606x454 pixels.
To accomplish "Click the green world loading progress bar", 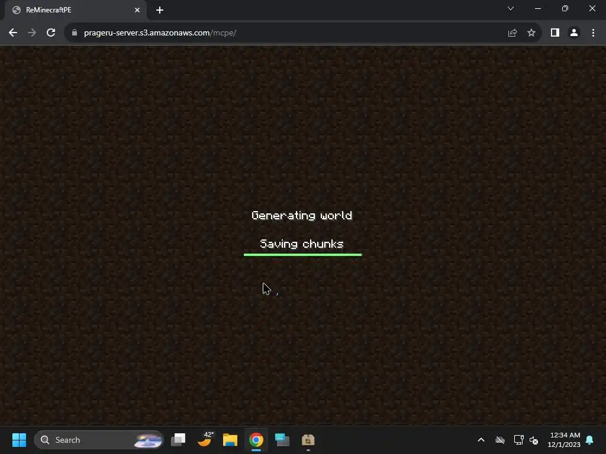I will 302,255.
